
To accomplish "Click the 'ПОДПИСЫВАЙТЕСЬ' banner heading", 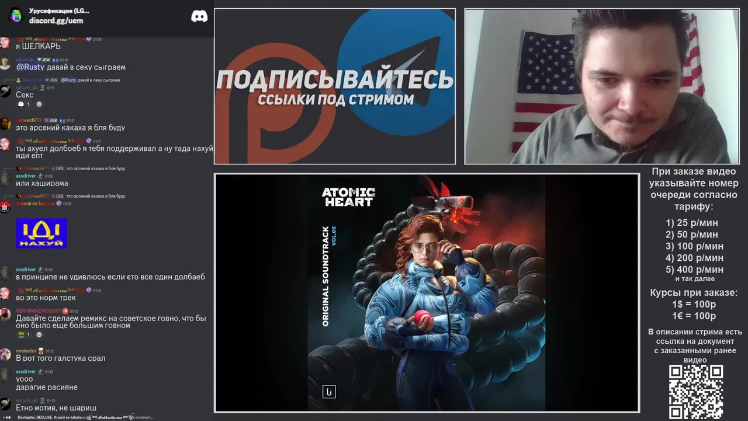I will pos(335,80).
